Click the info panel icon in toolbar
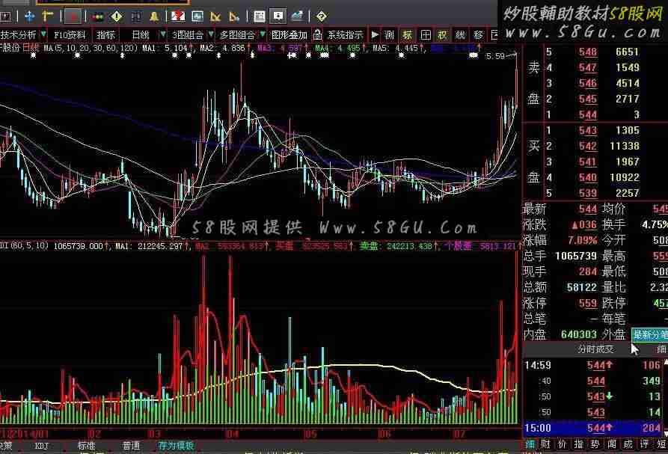This screenshot has width=668, height=454. pyautogui.click(x=278, y=16)
